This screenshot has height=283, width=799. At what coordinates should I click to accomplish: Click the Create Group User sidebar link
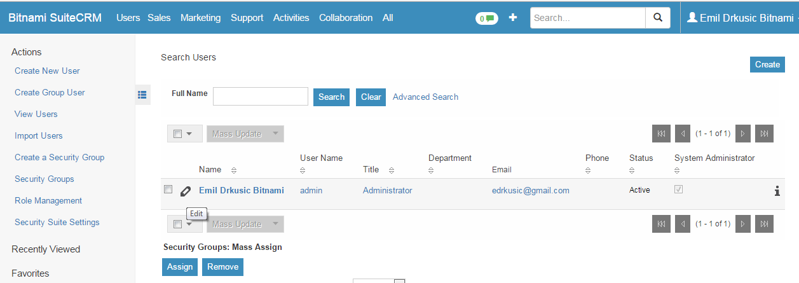[50, 92]
